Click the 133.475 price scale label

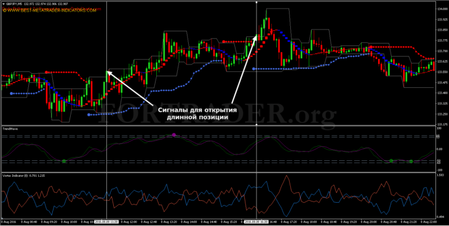click(x=442, y=82)
